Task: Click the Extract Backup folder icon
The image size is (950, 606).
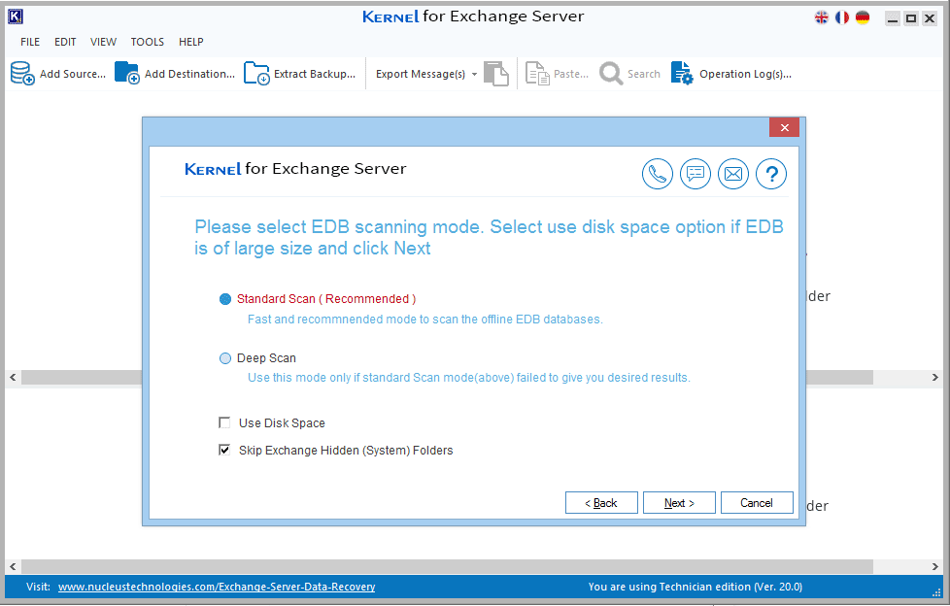Action: pyautogui.click(x=256, y=74)
